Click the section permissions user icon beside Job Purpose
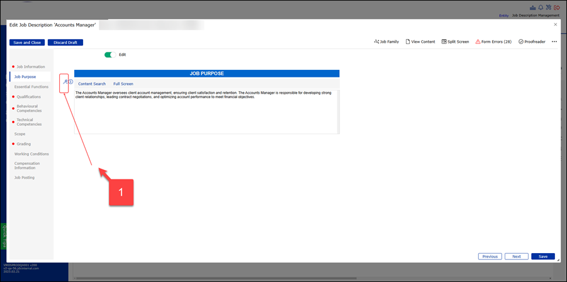Screen dimensions: 567x282 (65, 82)
